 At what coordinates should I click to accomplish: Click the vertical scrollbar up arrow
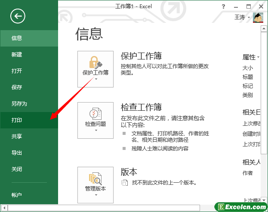[x=264, y=29]
